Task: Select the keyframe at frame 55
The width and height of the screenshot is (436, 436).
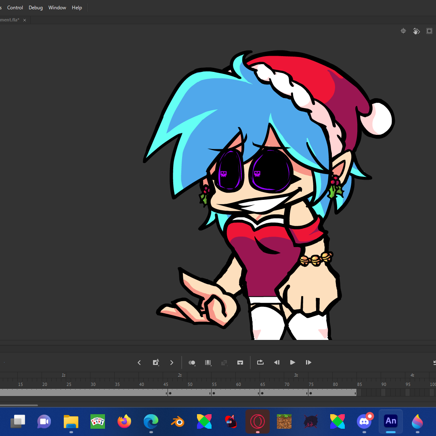Action: click(214, 393)
